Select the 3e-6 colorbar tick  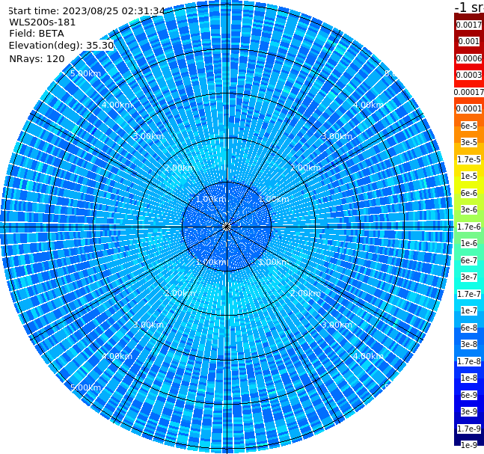click(x=469, y=209)
